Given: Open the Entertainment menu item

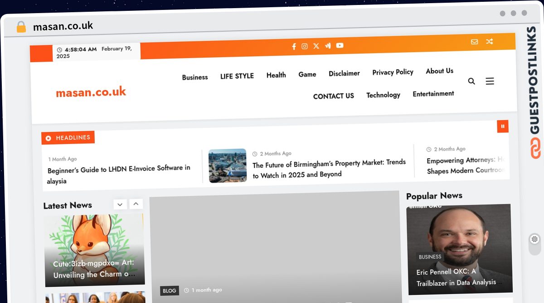Looking at the screenshot, I should pos(433,94).
